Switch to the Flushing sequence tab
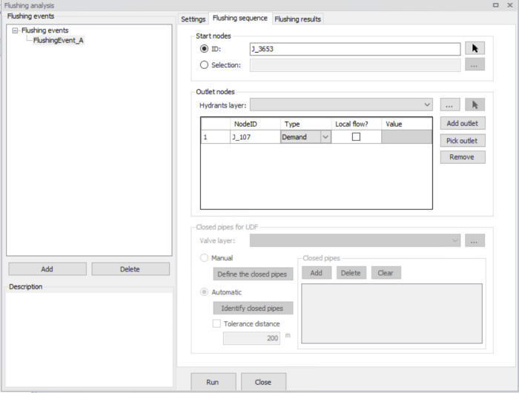The height and width of the screenshot is (393, 519). point(240,19)
